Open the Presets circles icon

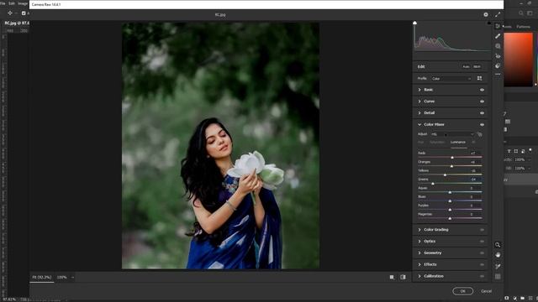(x=498, y=65)
